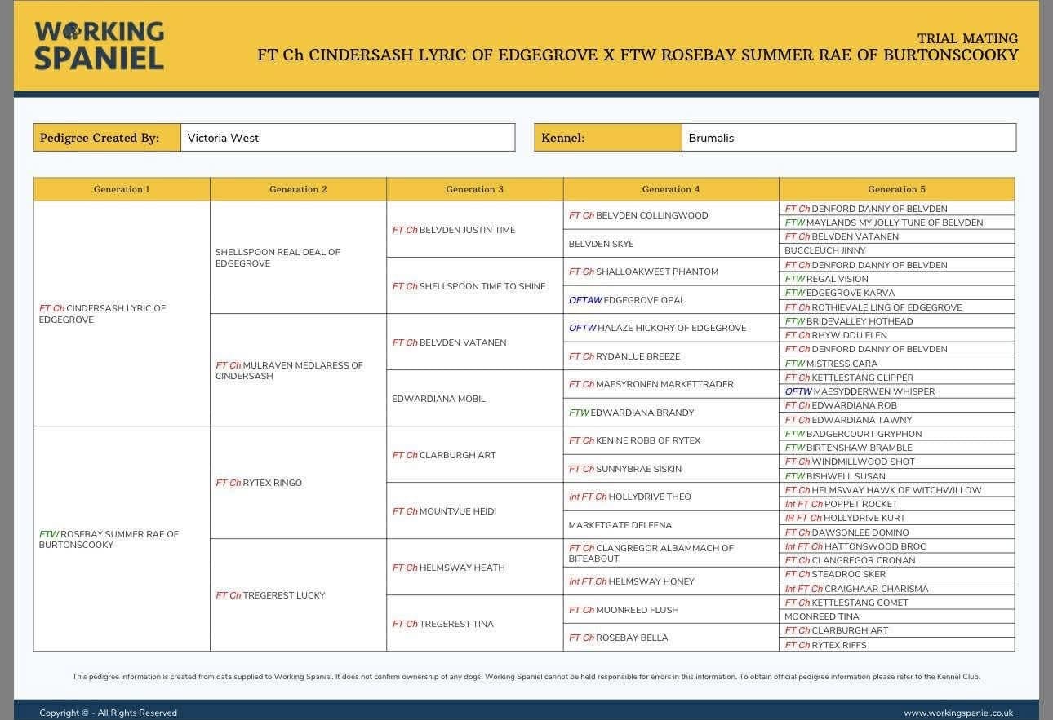The height and width of the screenshot is (720, 1053).
Task: Click FT Ch Mulraven Medlaress of Cindersash entry
Action: tap(289, 370)
